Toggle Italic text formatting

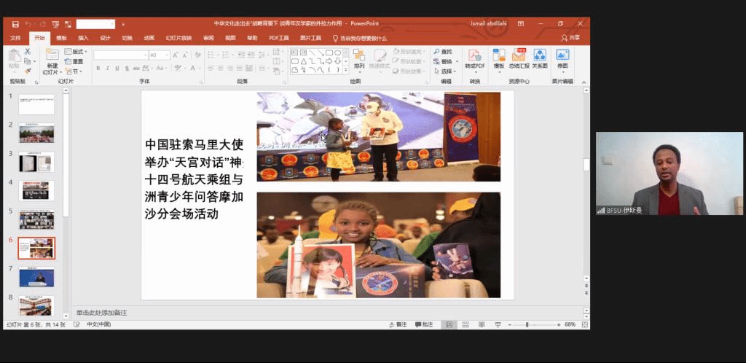107,69
